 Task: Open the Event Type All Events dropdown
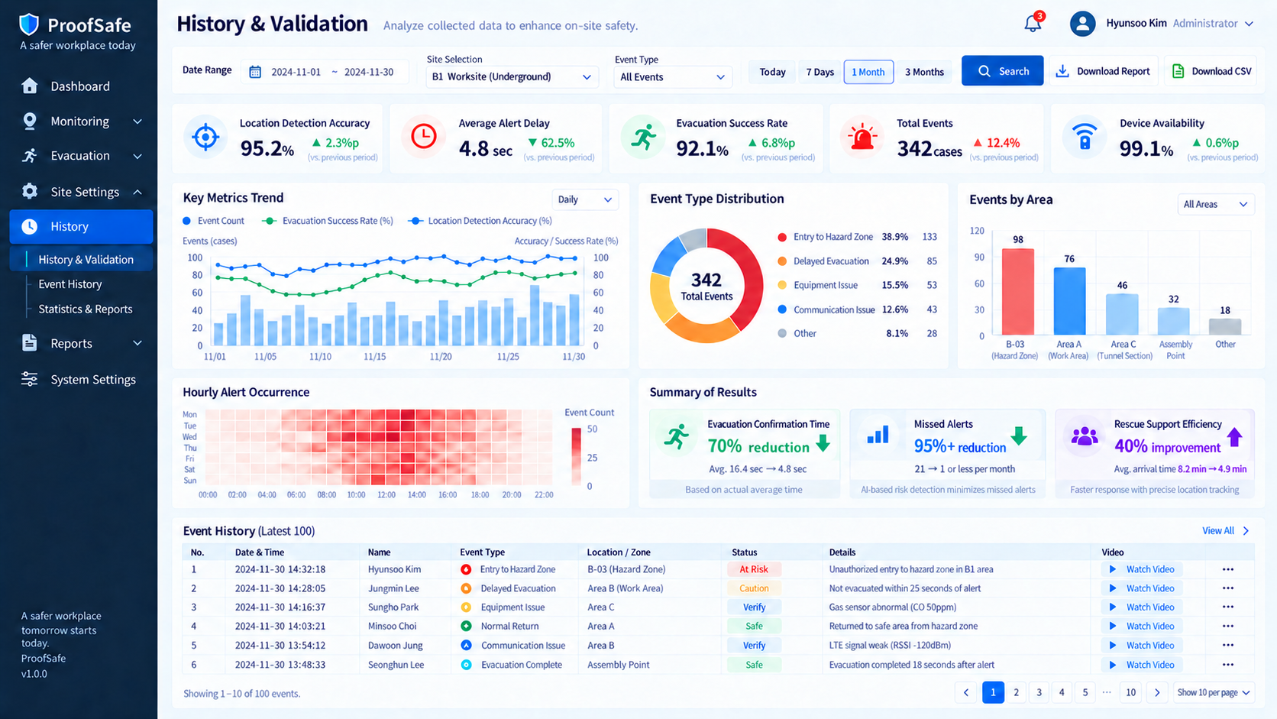click(x=673, y=77)
